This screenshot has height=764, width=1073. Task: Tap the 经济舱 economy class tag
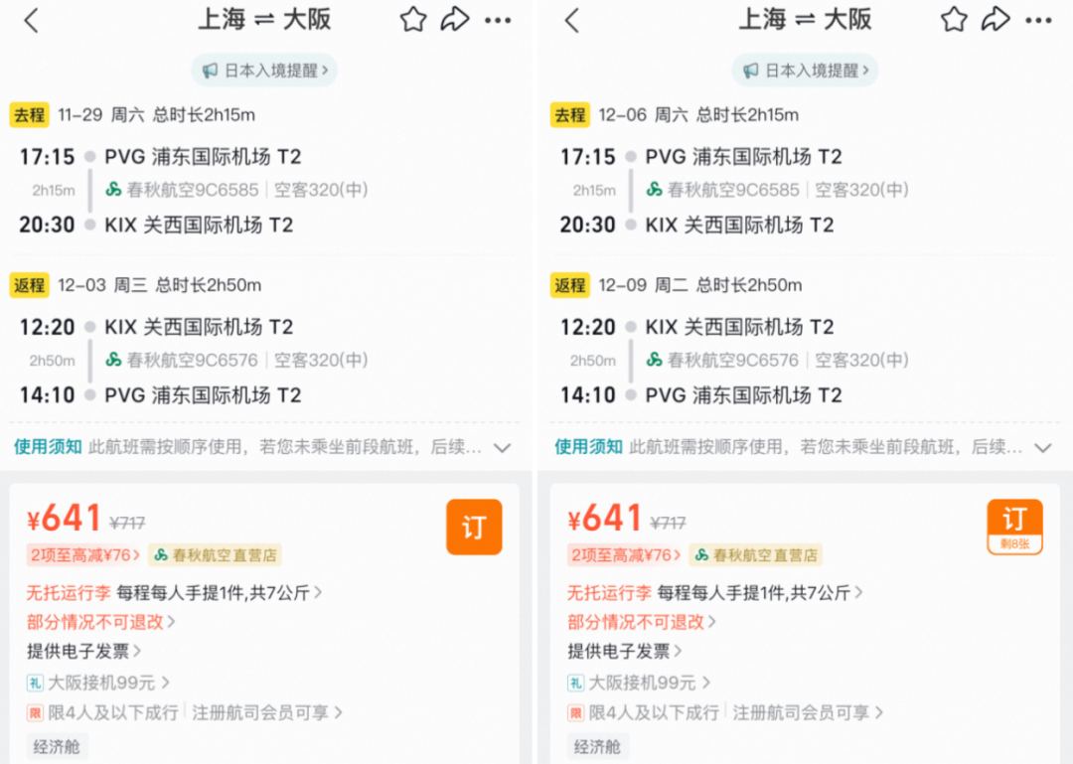click(x=57, y=746)
